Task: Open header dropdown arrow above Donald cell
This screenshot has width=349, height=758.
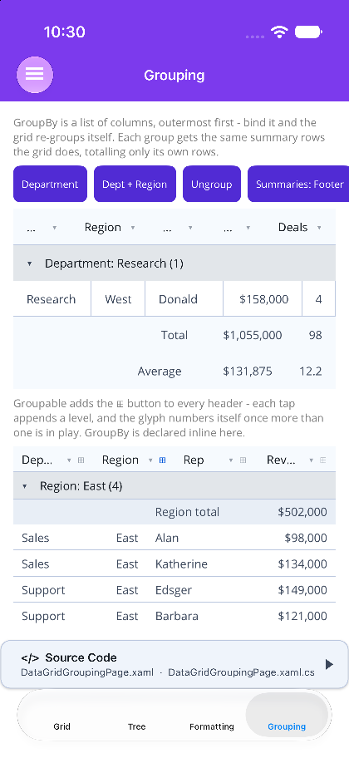Action: 190,228
